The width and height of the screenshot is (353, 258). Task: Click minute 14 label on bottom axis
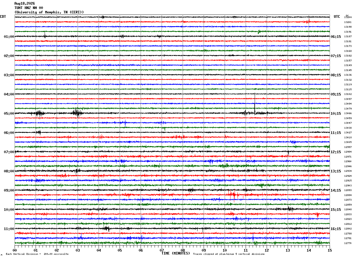(x=309, y=250)
